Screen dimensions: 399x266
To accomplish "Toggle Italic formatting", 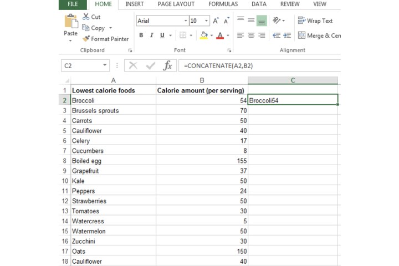I will tap(152, 35).
